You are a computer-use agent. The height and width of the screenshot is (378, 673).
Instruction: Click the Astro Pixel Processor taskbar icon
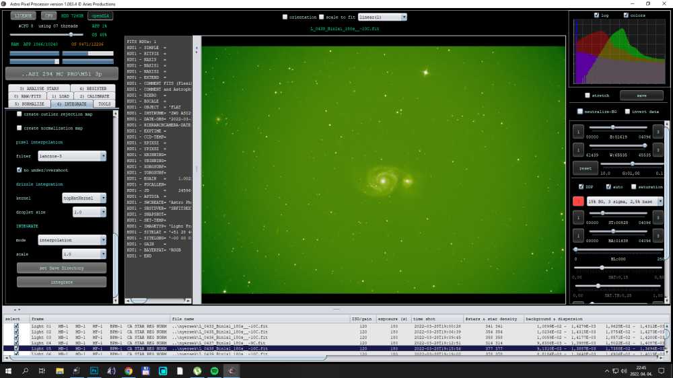click(x=232, y=371)
